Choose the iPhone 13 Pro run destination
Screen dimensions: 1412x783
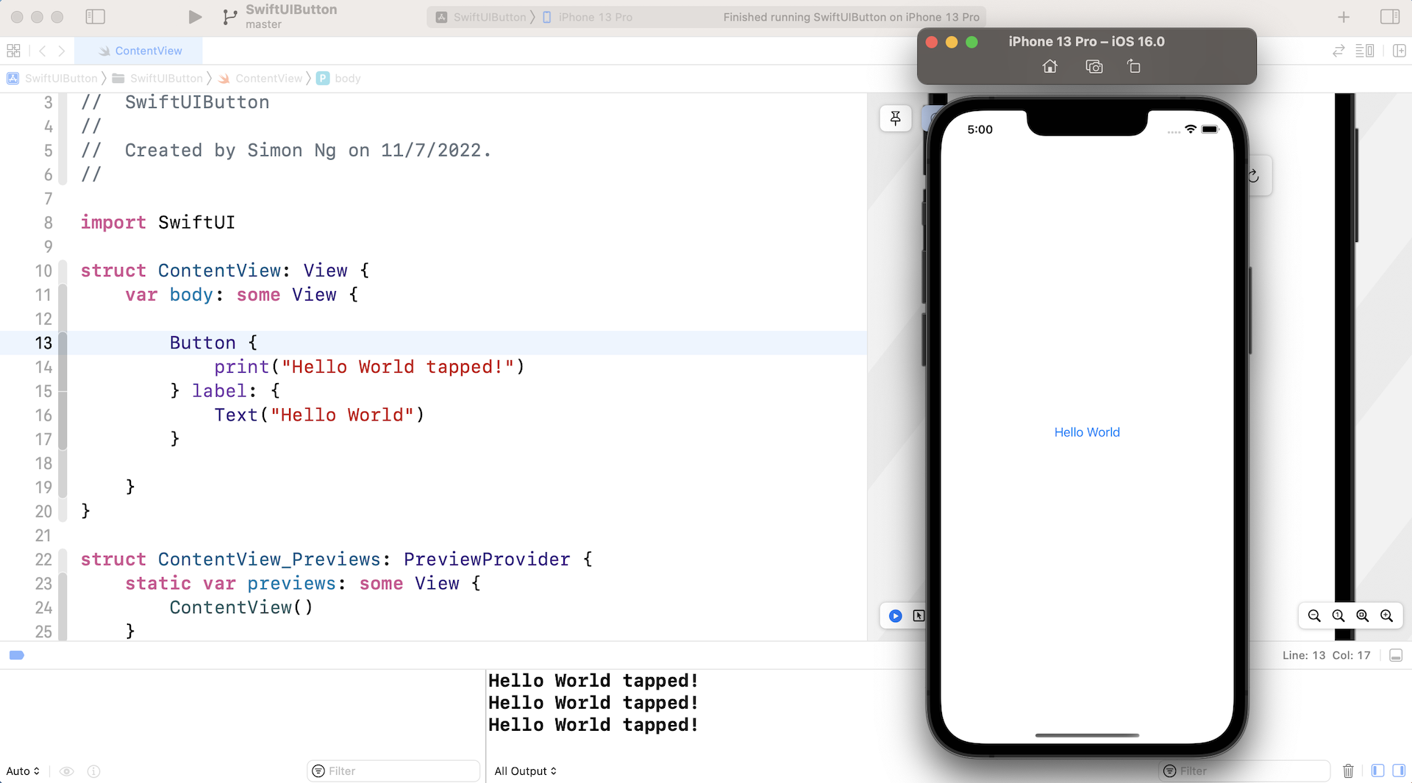588,17
